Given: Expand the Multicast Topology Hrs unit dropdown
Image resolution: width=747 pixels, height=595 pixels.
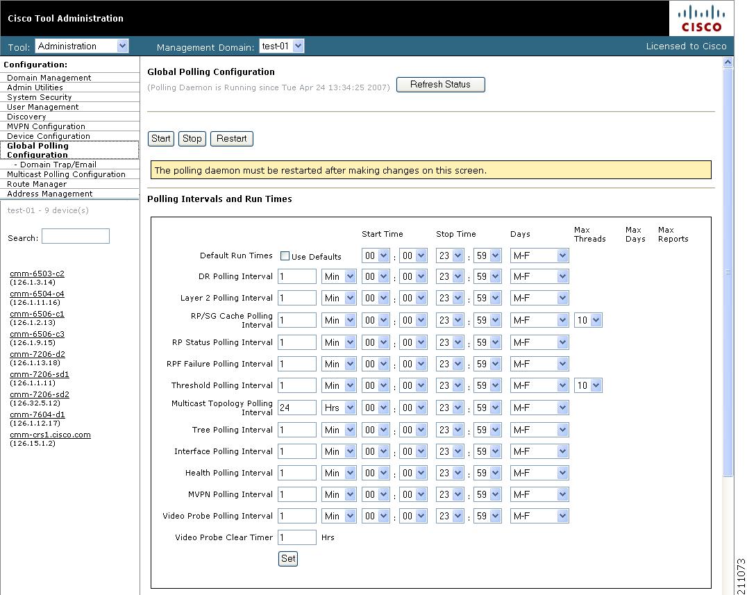Looking at the screenshot, I should [x=339, y=408].
